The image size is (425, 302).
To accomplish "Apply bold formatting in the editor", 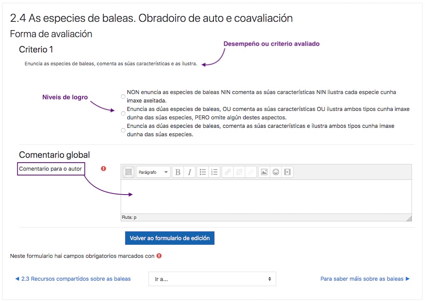I will click(x=178, y=172).
